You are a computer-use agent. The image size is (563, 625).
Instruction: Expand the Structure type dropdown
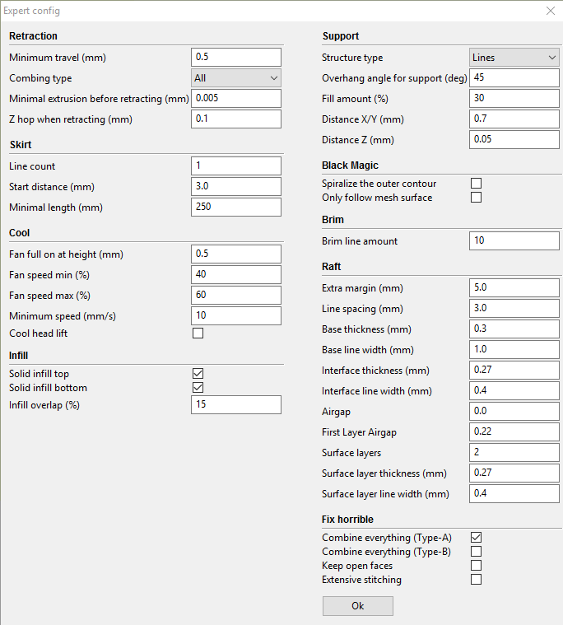click(514, 58)
